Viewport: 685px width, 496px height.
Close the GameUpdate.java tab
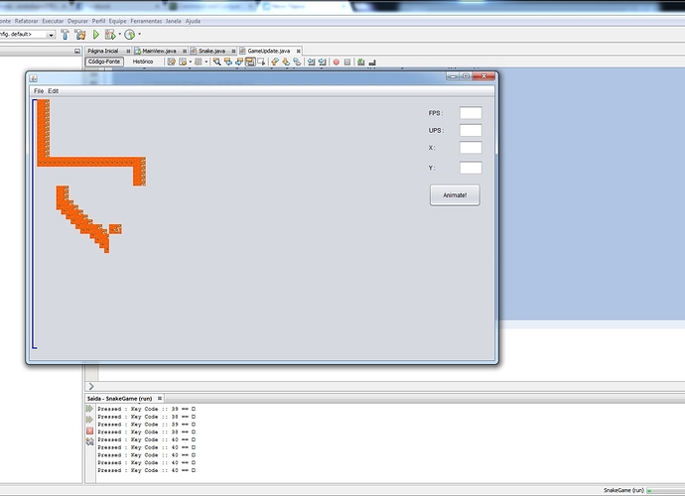[x=299, y=51]
